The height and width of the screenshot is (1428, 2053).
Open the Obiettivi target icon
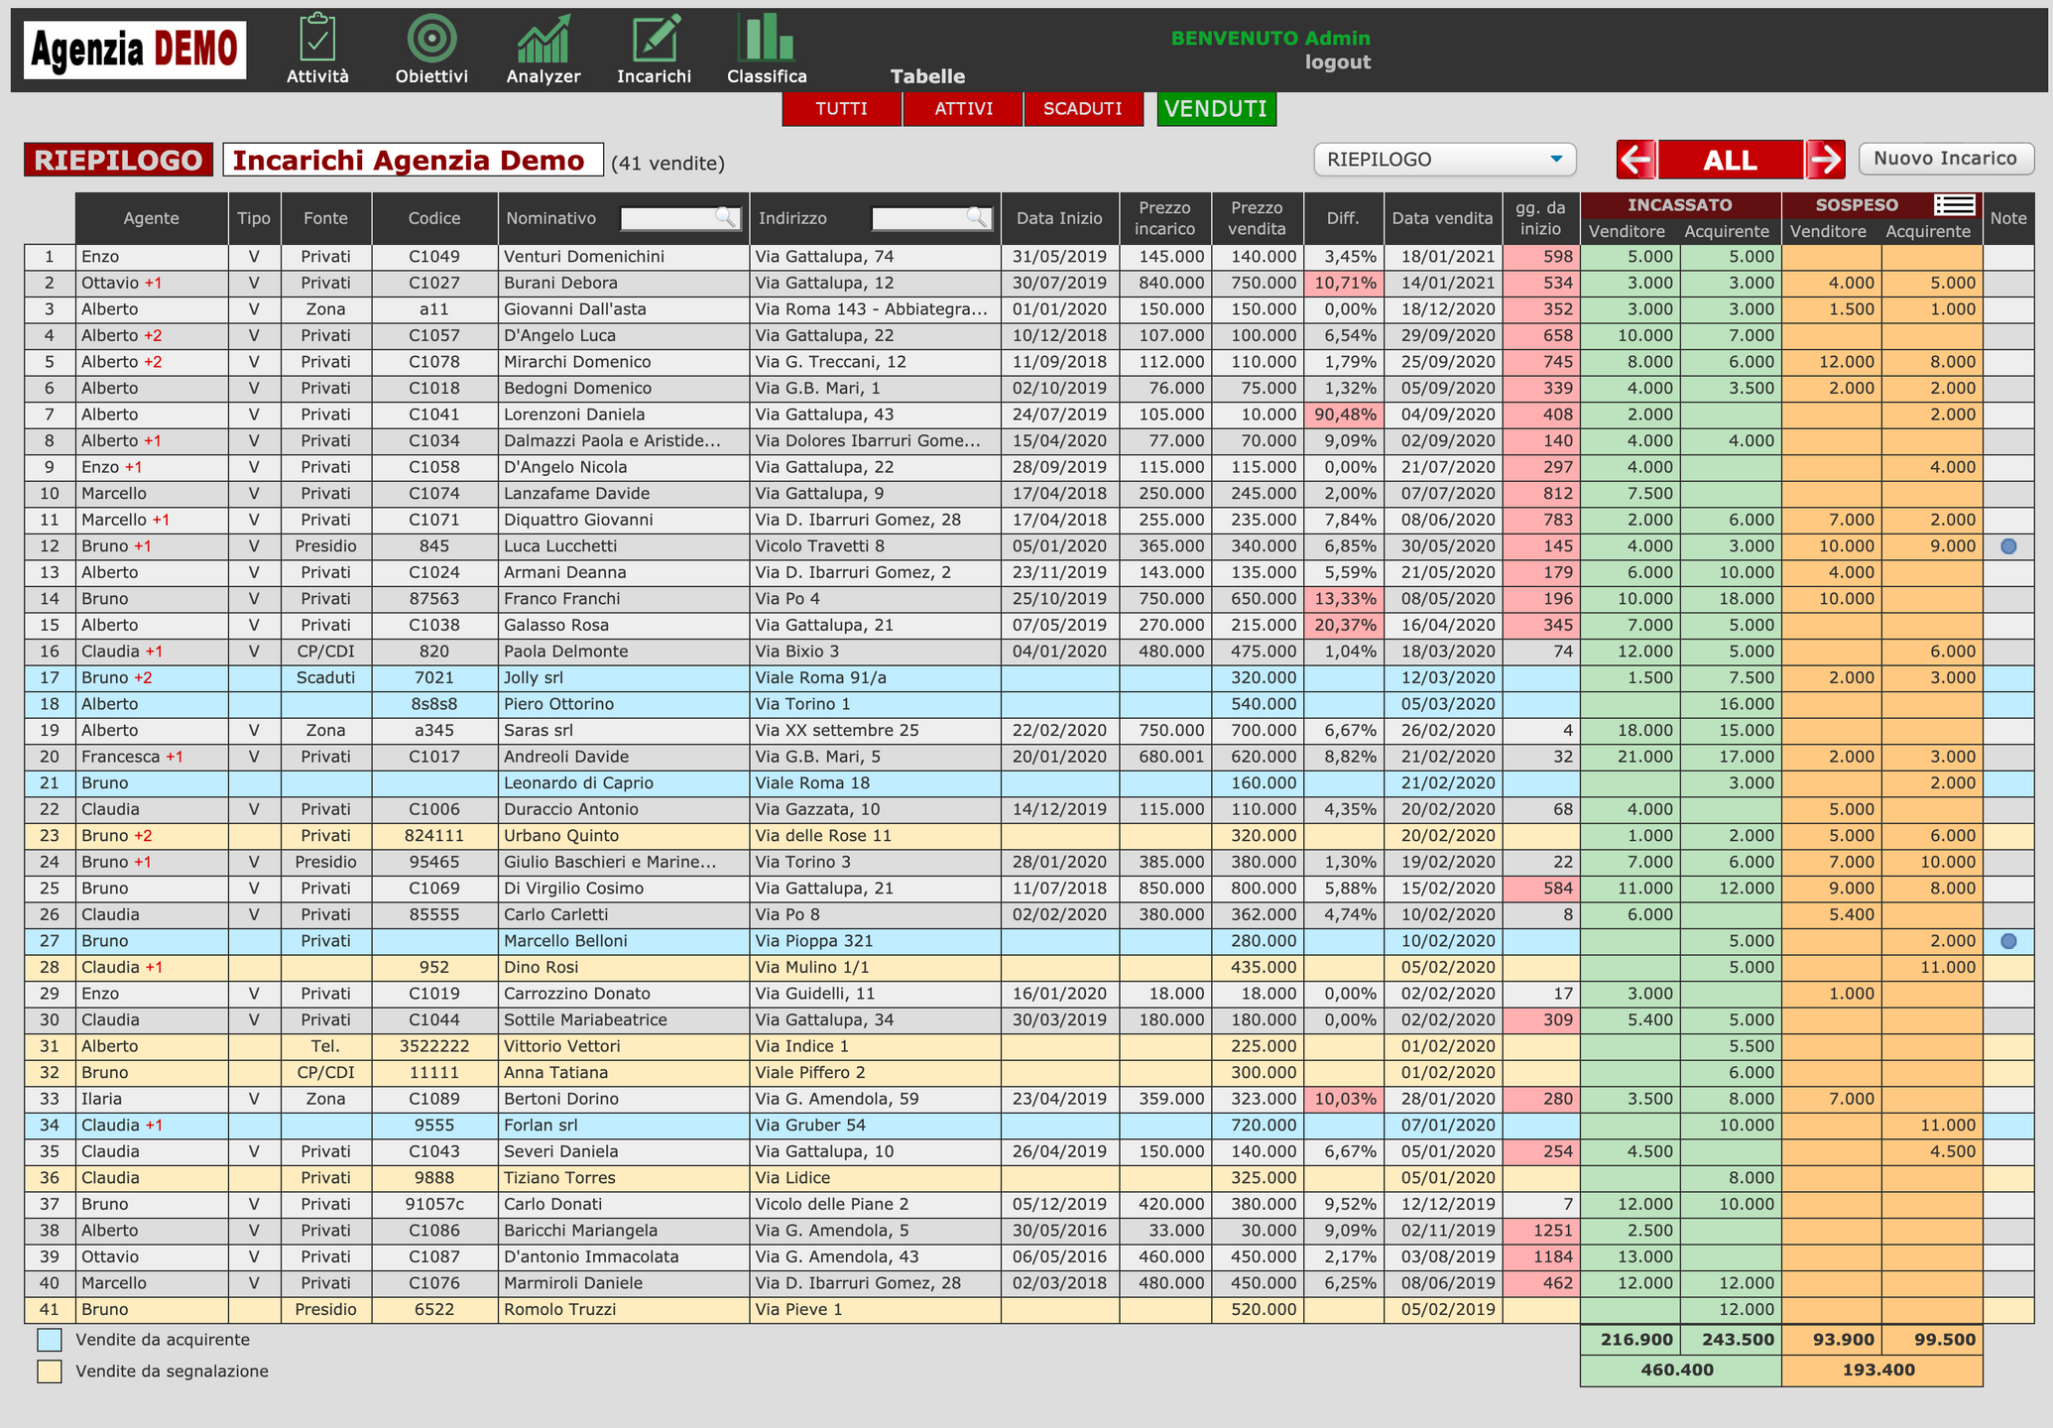[x=431, y=39]
